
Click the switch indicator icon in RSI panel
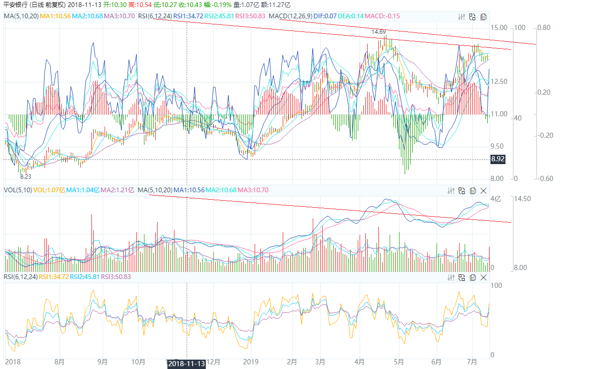click(461, 278)
